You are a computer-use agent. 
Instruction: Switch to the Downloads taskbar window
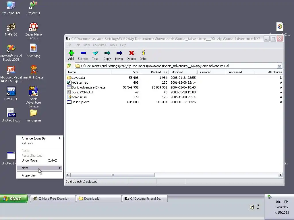coord(99,199)
